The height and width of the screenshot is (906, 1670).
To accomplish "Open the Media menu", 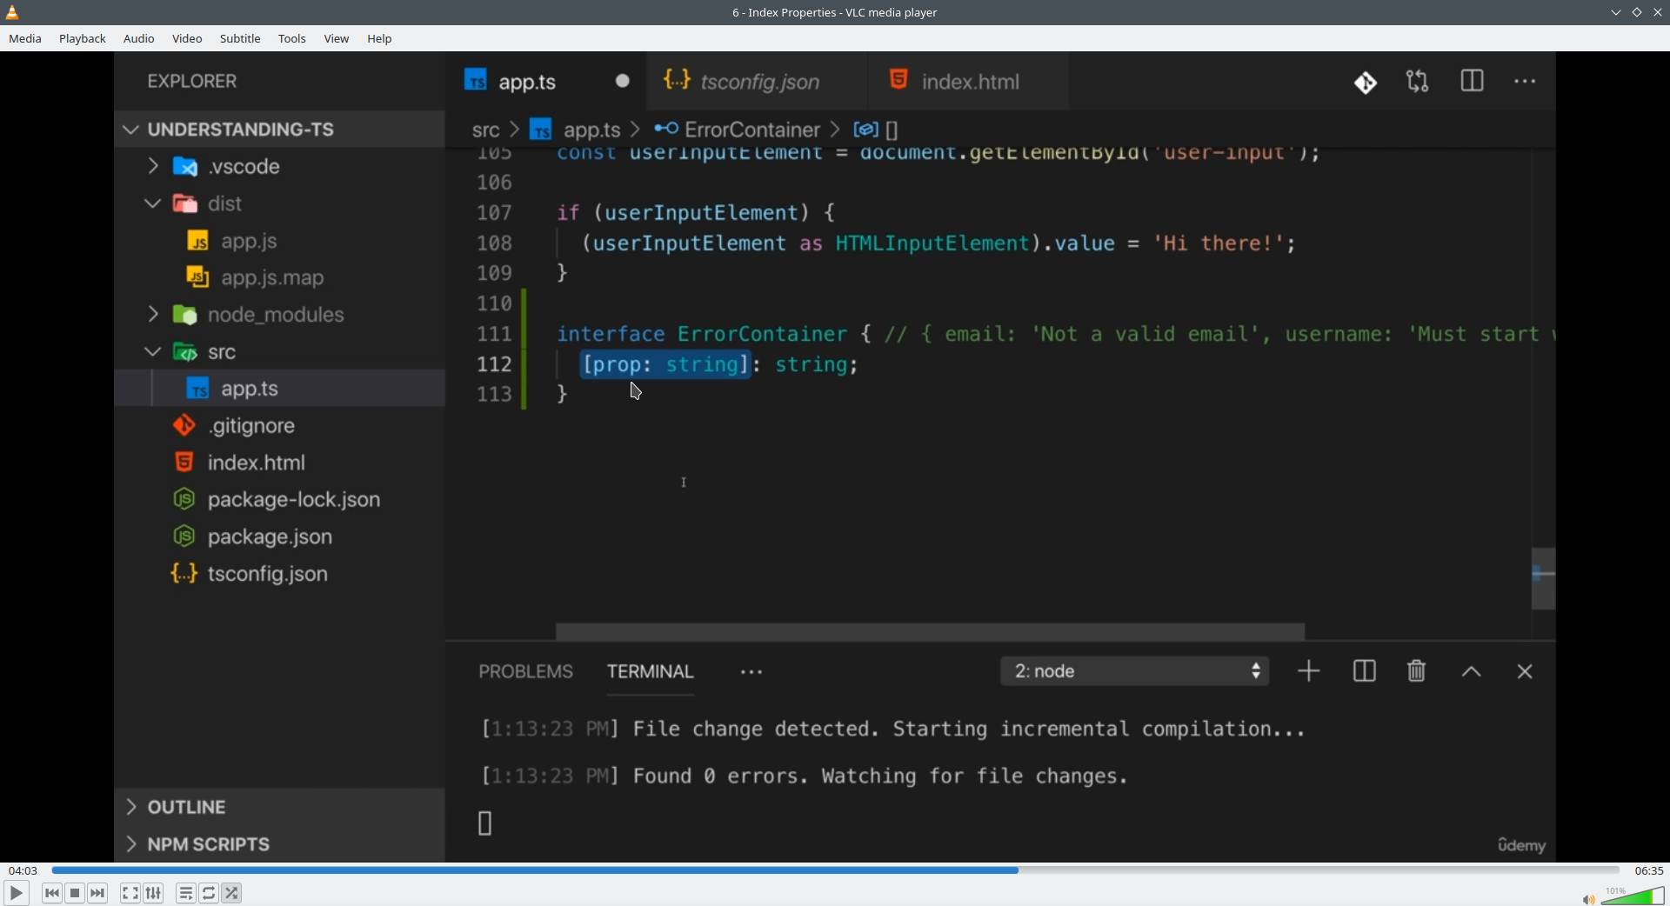I will click(25, 39).
